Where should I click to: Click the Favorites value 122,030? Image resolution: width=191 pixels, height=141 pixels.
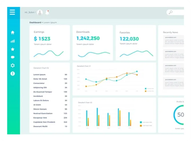click(129, 39)
